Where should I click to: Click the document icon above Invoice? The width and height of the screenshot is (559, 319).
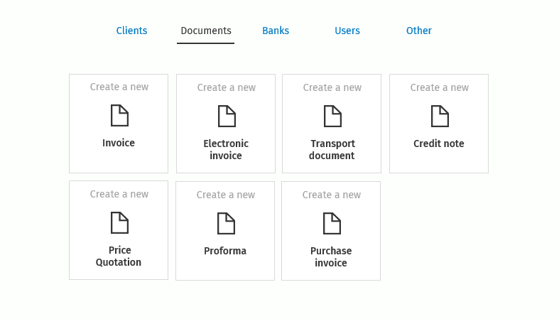(119, 116)
